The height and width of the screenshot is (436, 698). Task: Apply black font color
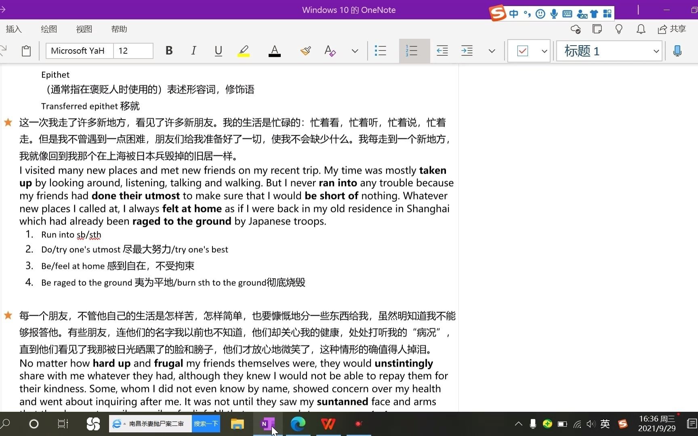click(x=274, y=51)
